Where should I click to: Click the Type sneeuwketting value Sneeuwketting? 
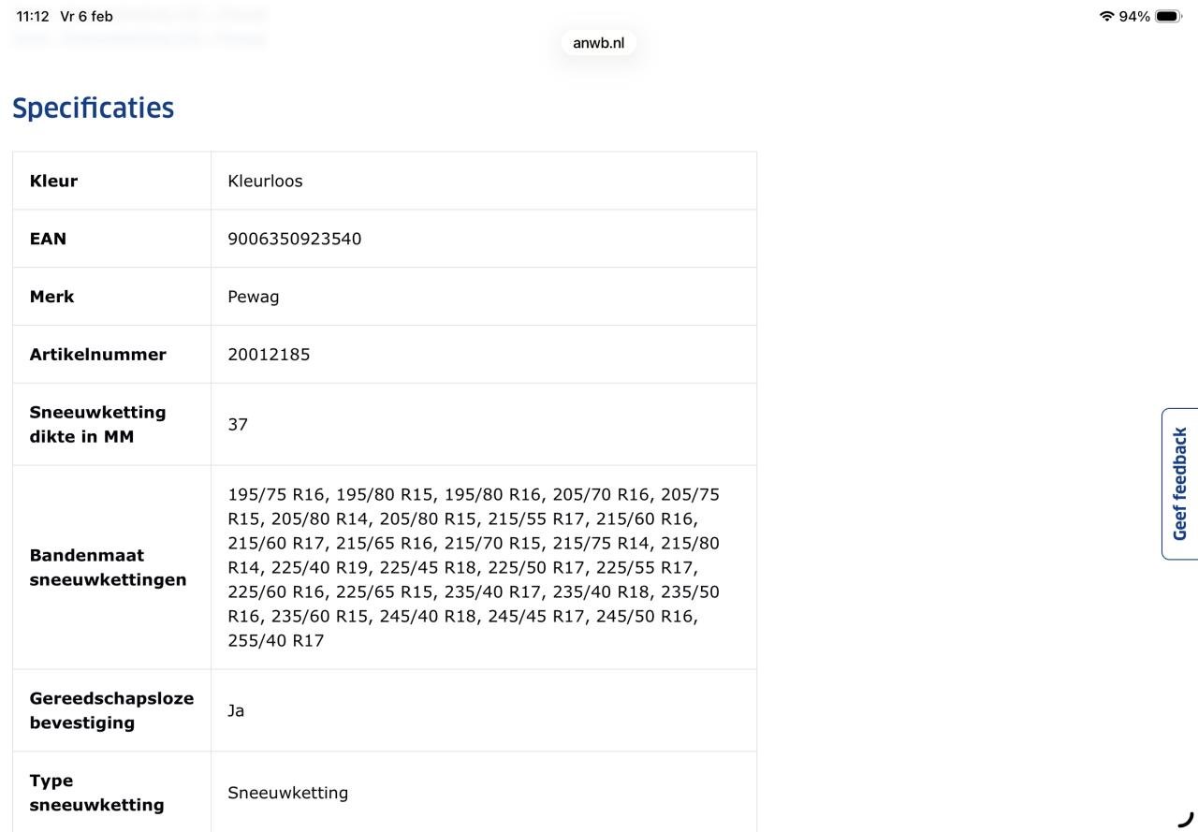point(287,793)
